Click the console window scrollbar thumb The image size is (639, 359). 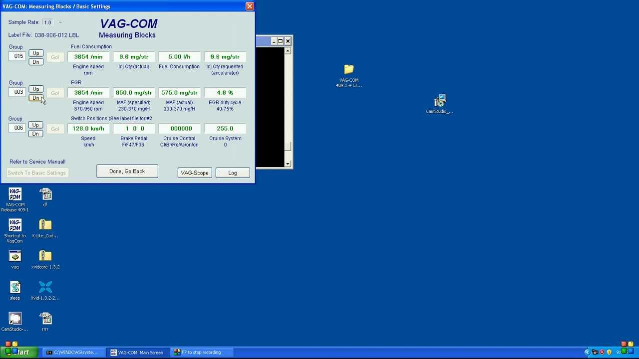pyautogui.click(x=288, y=146)
